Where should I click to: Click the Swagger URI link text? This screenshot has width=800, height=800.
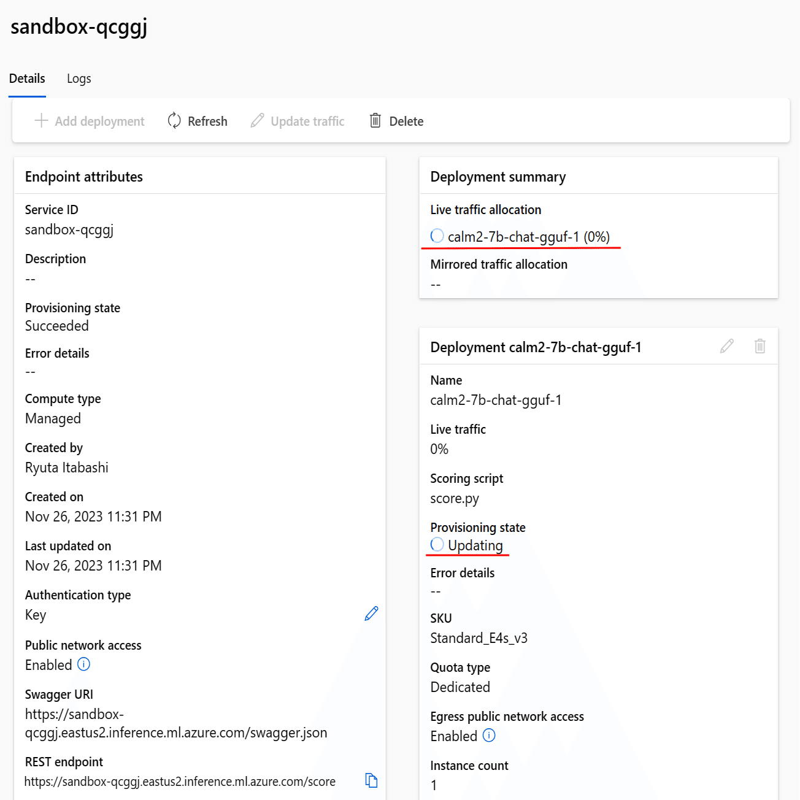(x=176, y=723)
